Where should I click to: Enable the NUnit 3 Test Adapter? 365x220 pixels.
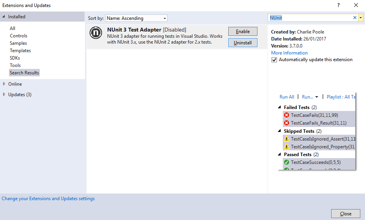point(243,32)
